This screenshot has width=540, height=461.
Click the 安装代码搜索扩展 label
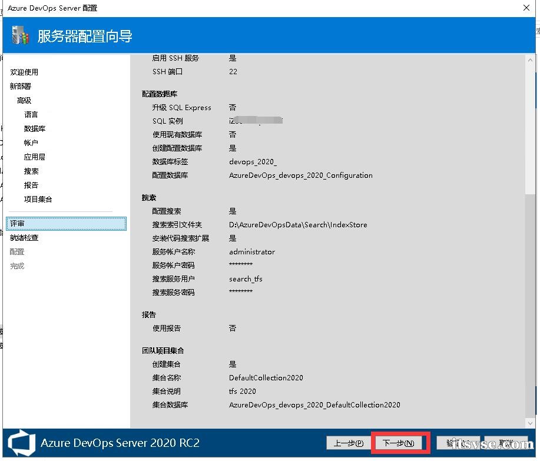click(x=180, y=238)
